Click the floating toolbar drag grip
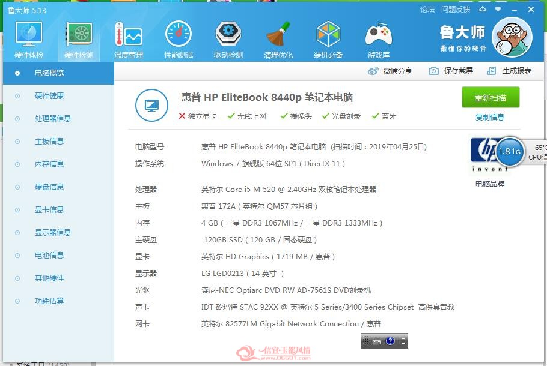This screenshot has height=366, width=547. point(365,341)
